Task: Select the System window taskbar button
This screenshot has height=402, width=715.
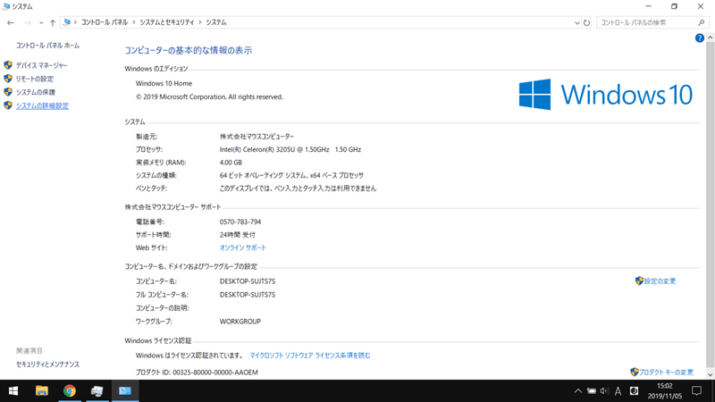Action: pyautogui.click(x=125, y=391)
